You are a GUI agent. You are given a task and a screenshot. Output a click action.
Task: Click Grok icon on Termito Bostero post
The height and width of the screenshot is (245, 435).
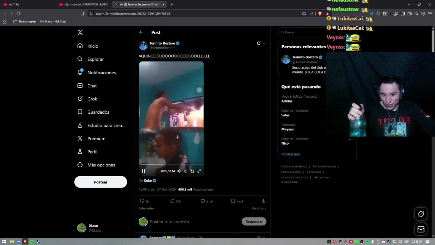(x=259, y=43)
